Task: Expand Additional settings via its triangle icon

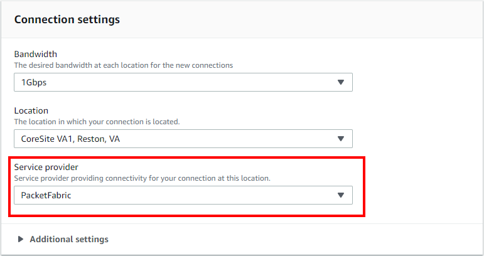Action: point(21,239)
